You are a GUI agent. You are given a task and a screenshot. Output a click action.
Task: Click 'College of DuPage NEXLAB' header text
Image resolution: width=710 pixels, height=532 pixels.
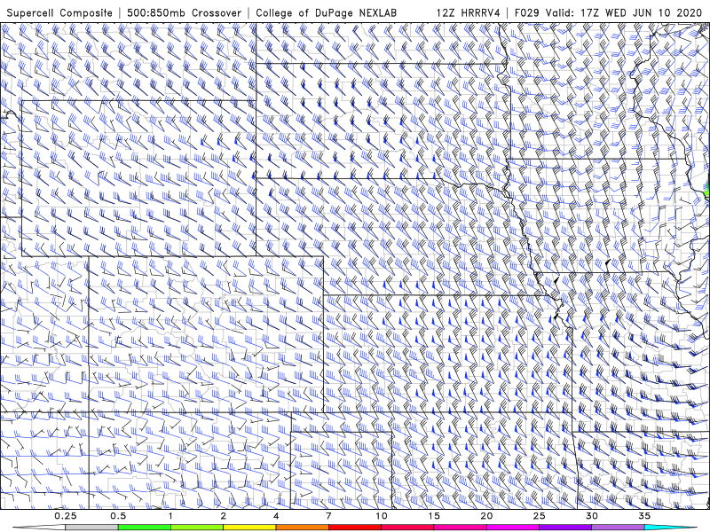326,12
